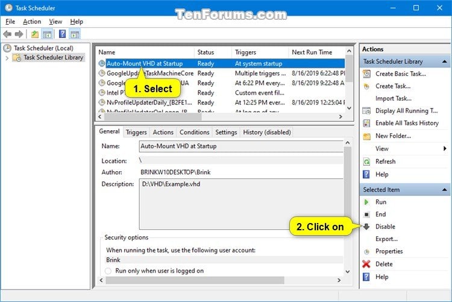
Task: Click the task Name text field
Action: pyautogui.click(x=241, y=146)
